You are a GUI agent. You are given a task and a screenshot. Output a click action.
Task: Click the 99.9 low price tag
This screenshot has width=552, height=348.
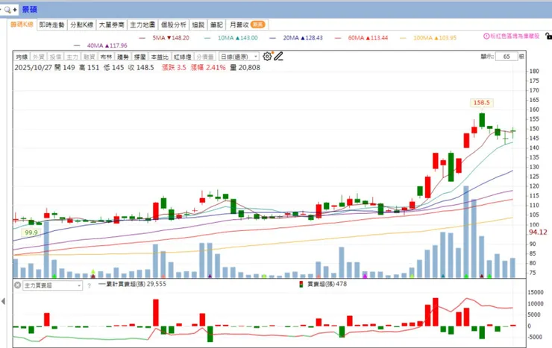point(31,232)
